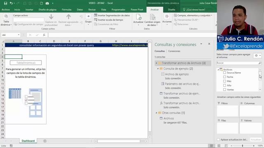Switch to Page Layout view icon
The height and width of the screenshot is (148, 264).
(219, 146)
